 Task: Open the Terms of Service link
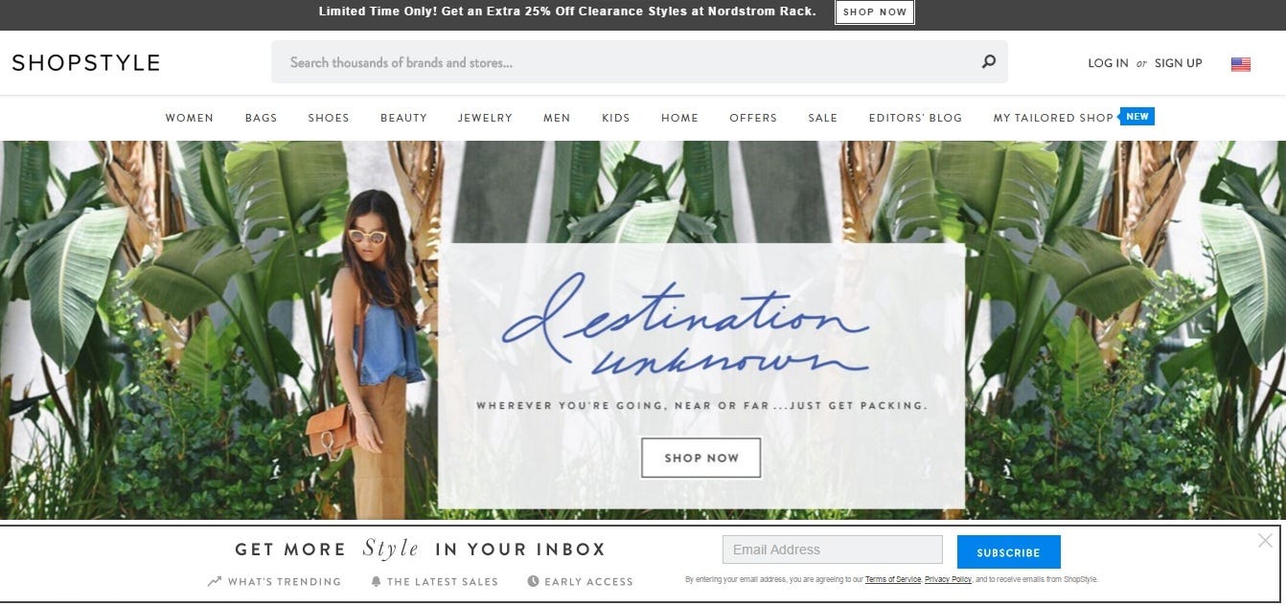point(893,579)
